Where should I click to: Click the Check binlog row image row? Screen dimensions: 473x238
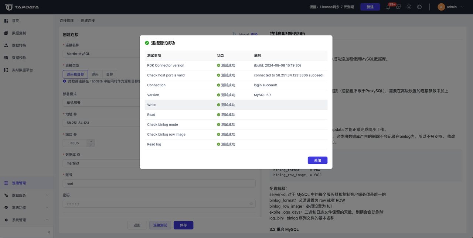[x=236, y=134]
